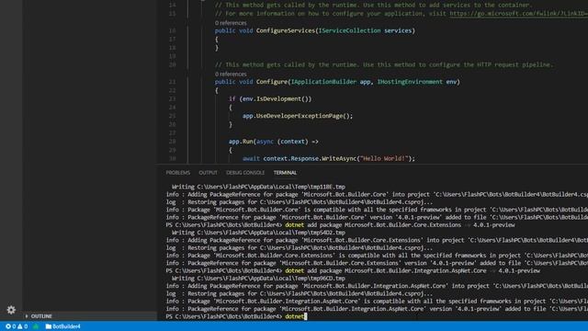Click the errors count icon in status bar
This screenshot has height=331, width=588.
8,326
